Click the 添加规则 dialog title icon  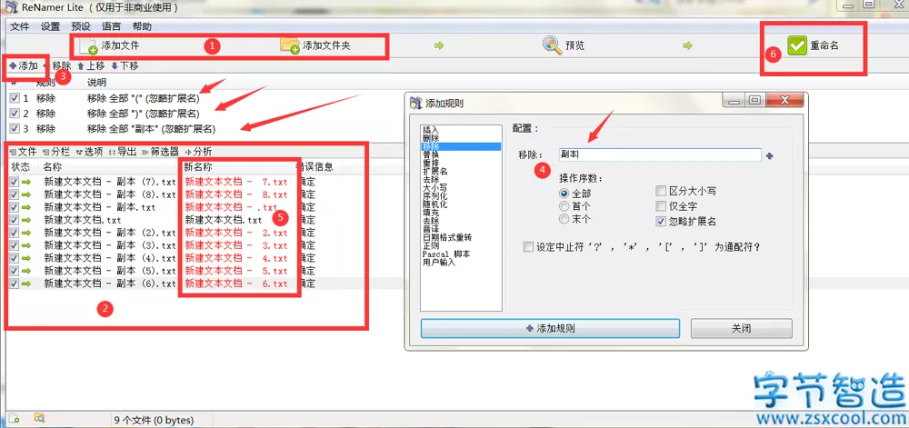(415, 104)
